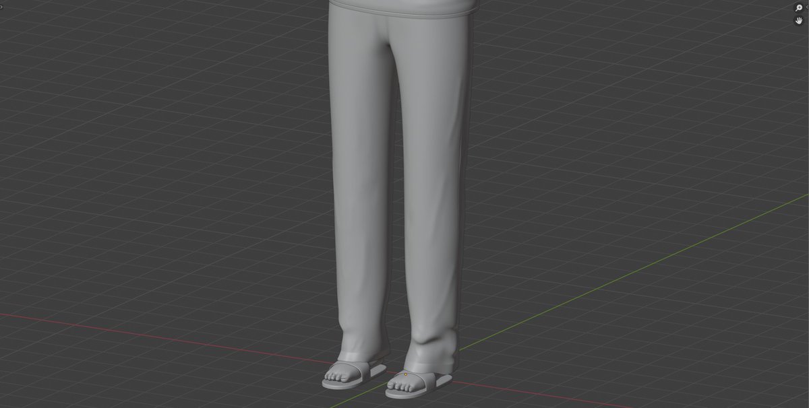Image resolution: width=809 pixels, height=408 pixels.
Task: Click the zoom magnifier viewport gizmo
Action: pyautogui.click(x=799, y=8)
